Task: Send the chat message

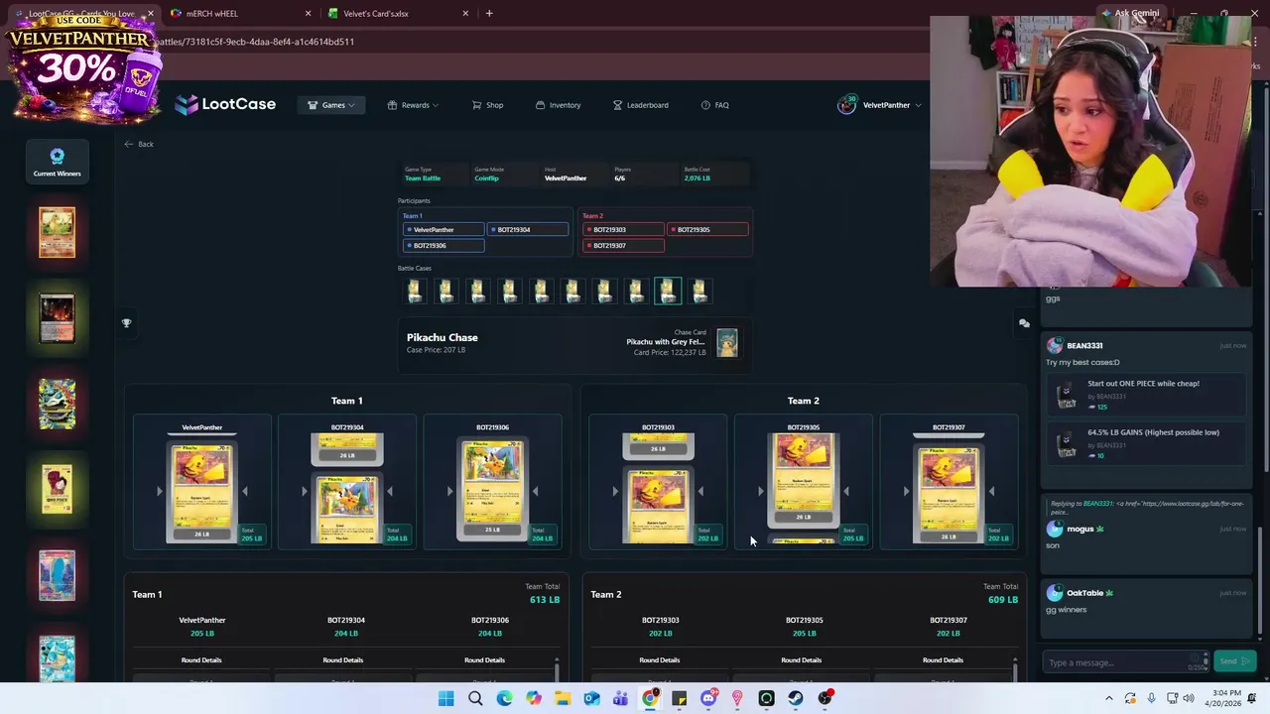Action: (x=1233, y=661)
